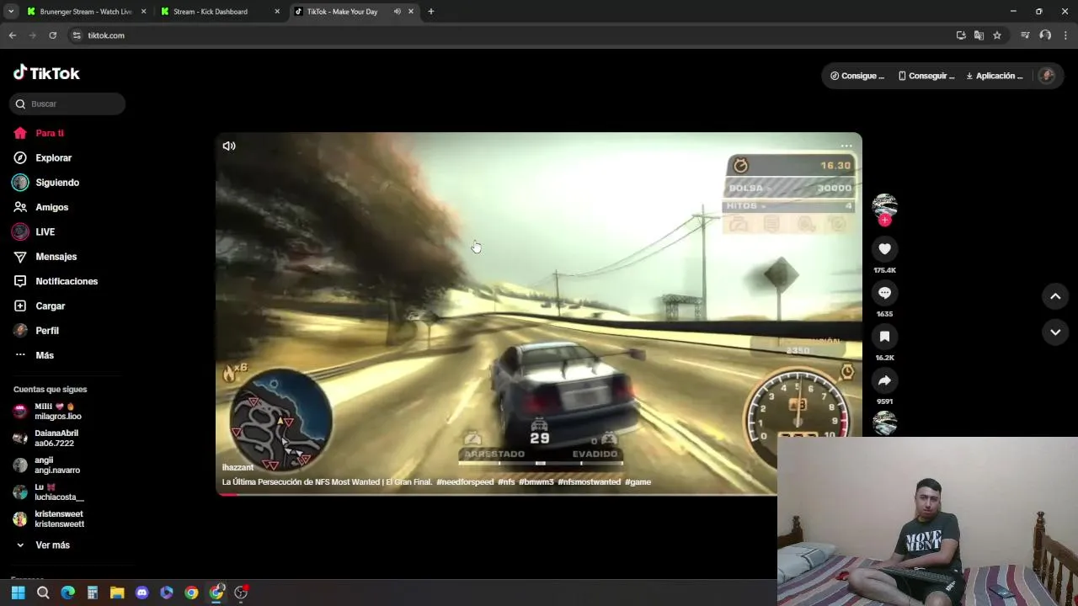
Task: Click the Consigue coins button
Action: [857, 76]
